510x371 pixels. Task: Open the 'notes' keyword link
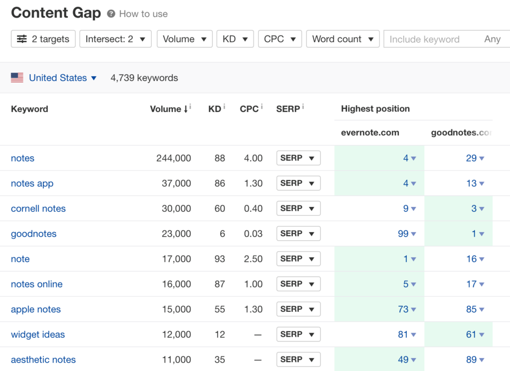23,158
